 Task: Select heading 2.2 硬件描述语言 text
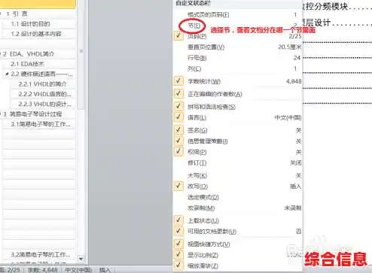41,74
